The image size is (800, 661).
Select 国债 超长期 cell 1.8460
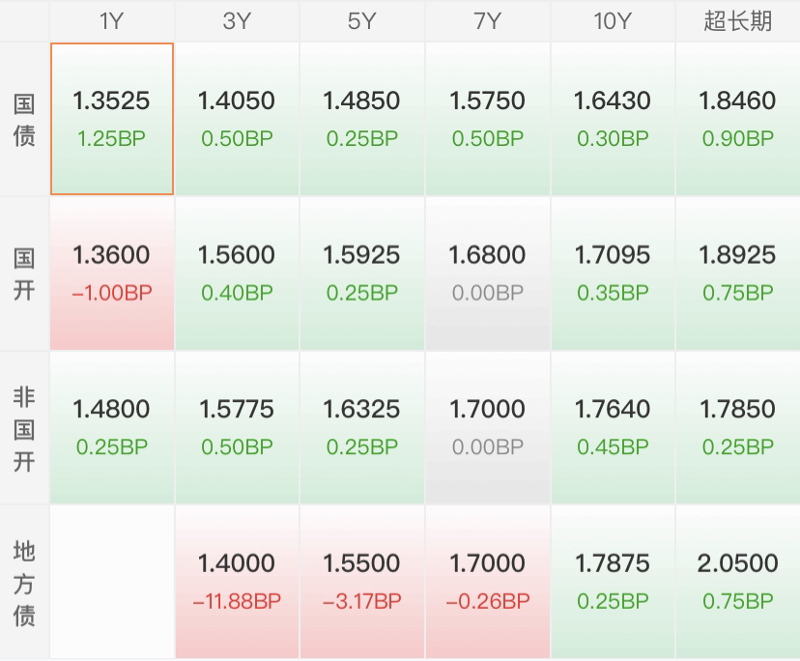click(738, 119)
